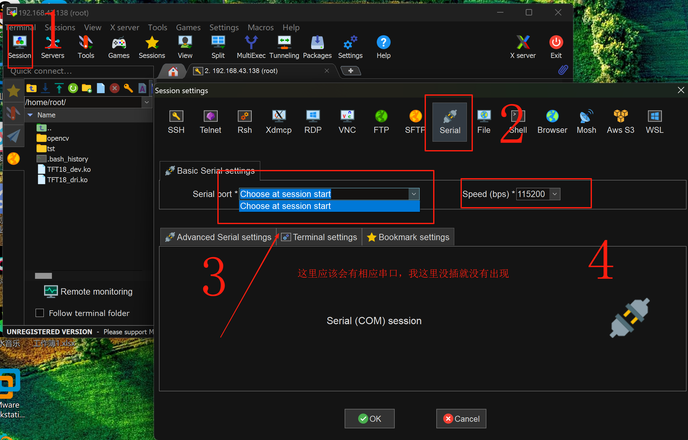Open the Speed (bps) dropdown

point(555,194)
